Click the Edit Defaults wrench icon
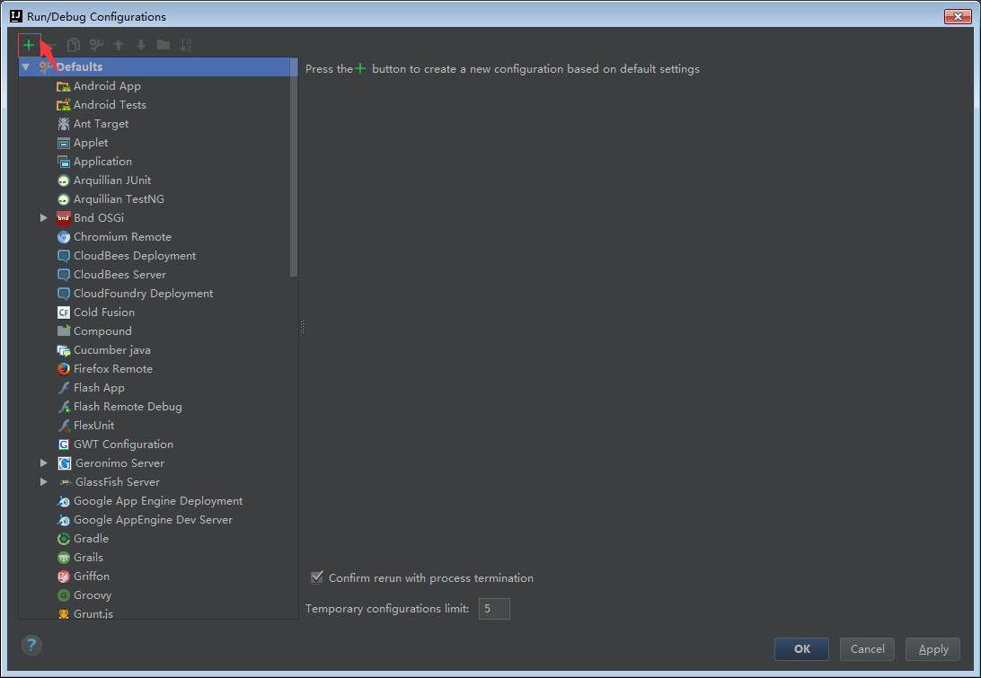Image resolution: width=981 pixels, height=678 pixels. click(96, 44)
